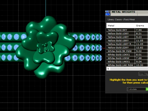Select the White Gold:9K PdW row
This screenshot has height=111, width=148.
click(127, 51)
